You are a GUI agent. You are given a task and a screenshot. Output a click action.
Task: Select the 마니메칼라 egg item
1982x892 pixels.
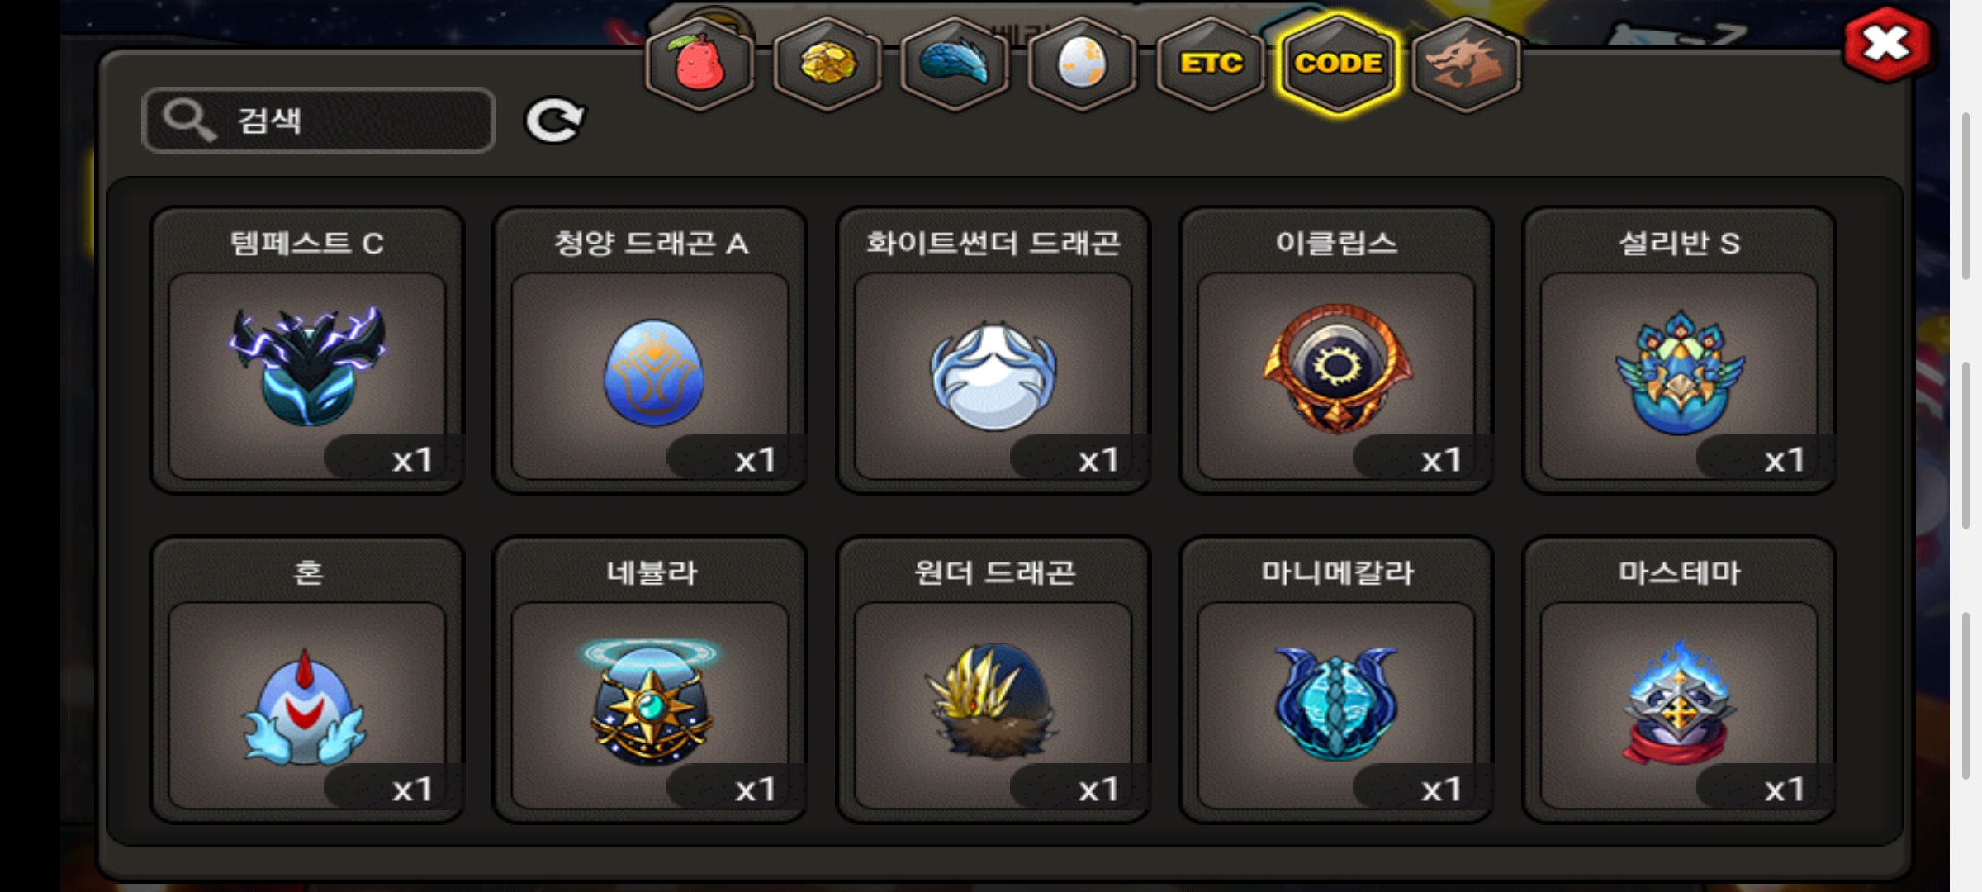coord(1336,680)
